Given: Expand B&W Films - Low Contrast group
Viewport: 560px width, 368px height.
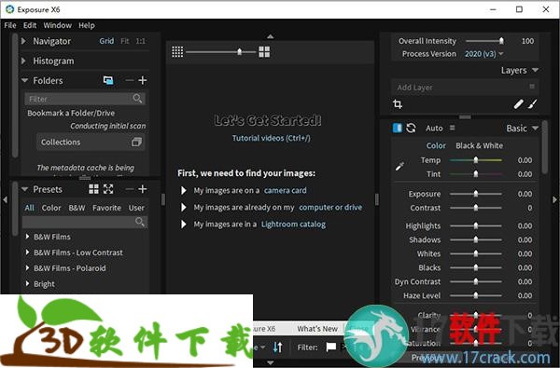Looking at the screenshot, I should (x=27, y=252).
